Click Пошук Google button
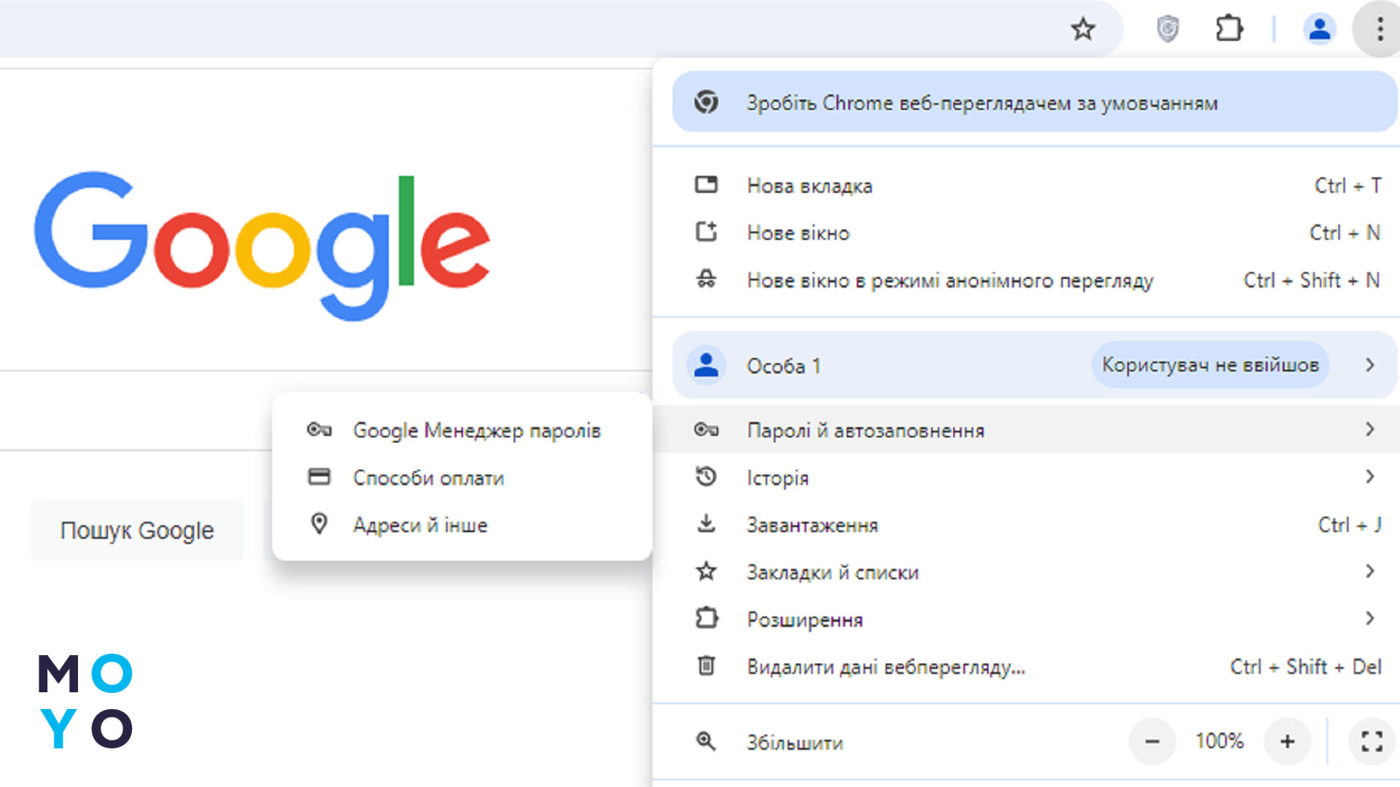 [x=137, y=530]
